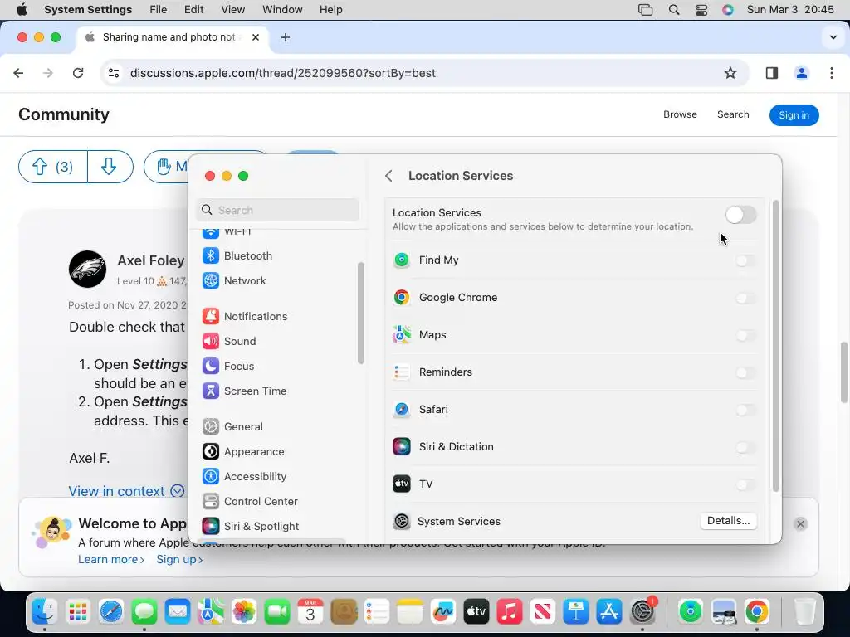The image size is (850, 637).
Task: Open the File menu
Action: click(x=159, y=10)
